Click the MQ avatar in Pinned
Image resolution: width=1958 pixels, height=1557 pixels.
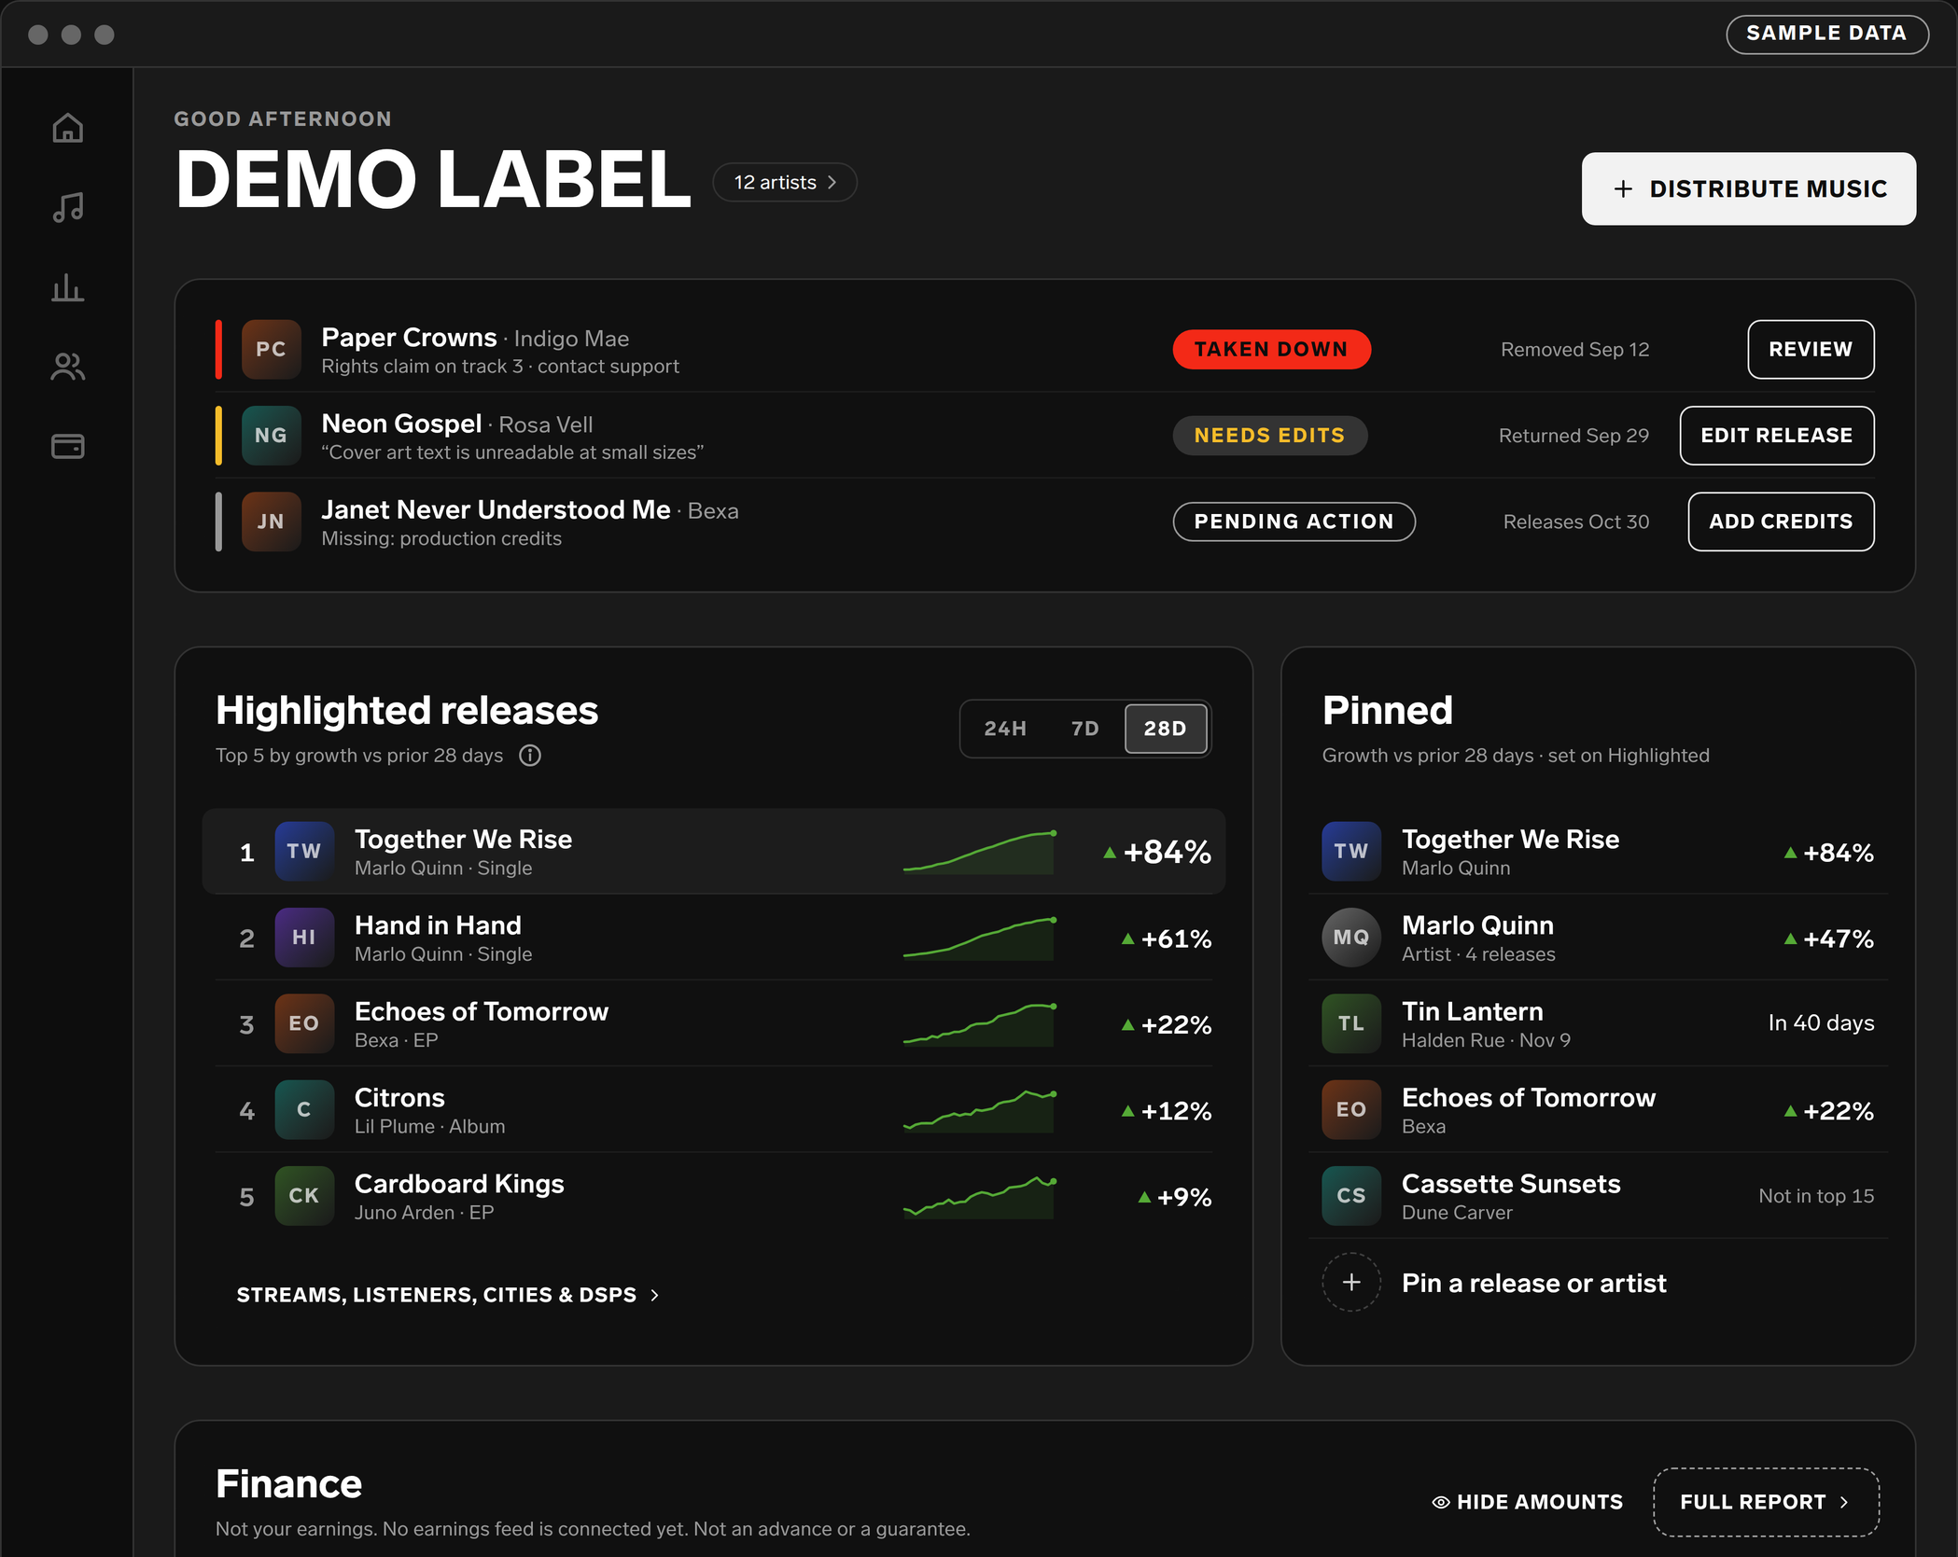[x=1351, y=937]
